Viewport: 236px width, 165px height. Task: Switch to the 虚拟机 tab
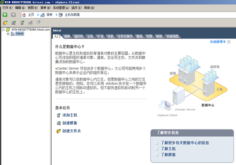coord(79,36)
